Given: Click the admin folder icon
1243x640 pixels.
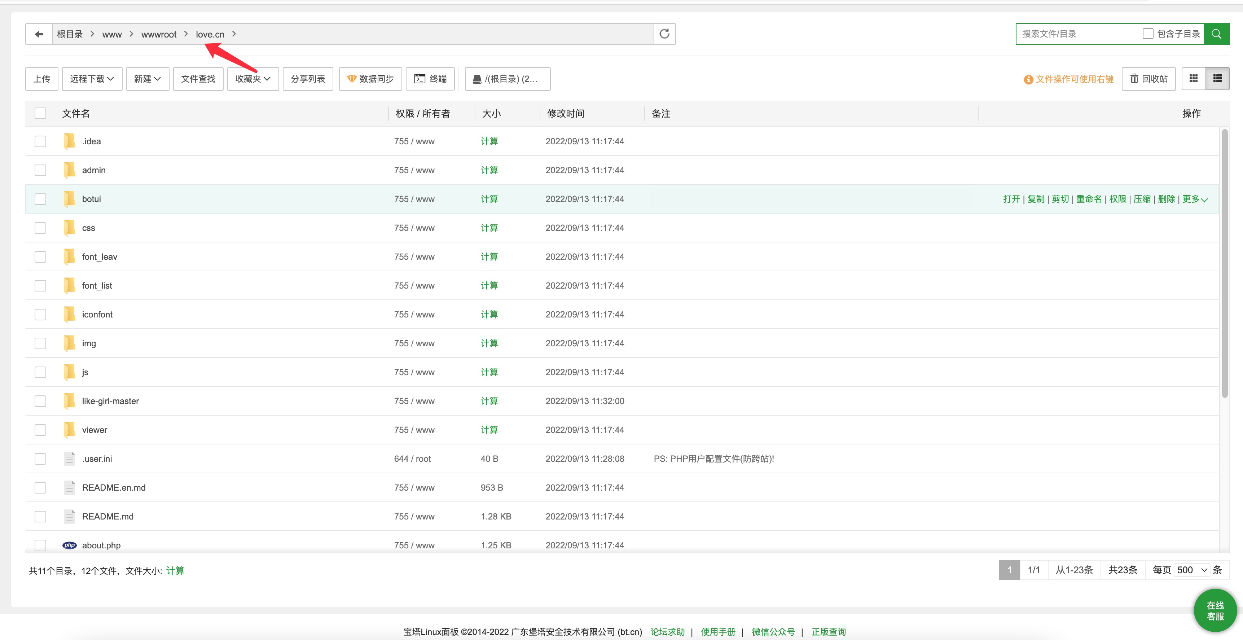Looking at the screenshot, I should click(x=70, y=170).
